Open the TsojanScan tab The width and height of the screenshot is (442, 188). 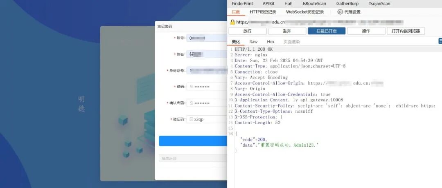tap(379, 4)
